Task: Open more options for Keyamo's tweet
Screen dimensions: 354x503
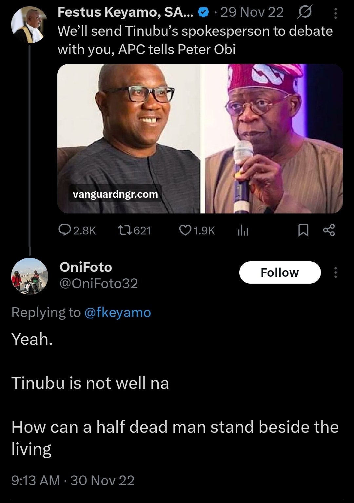Action: pos(335,13)
